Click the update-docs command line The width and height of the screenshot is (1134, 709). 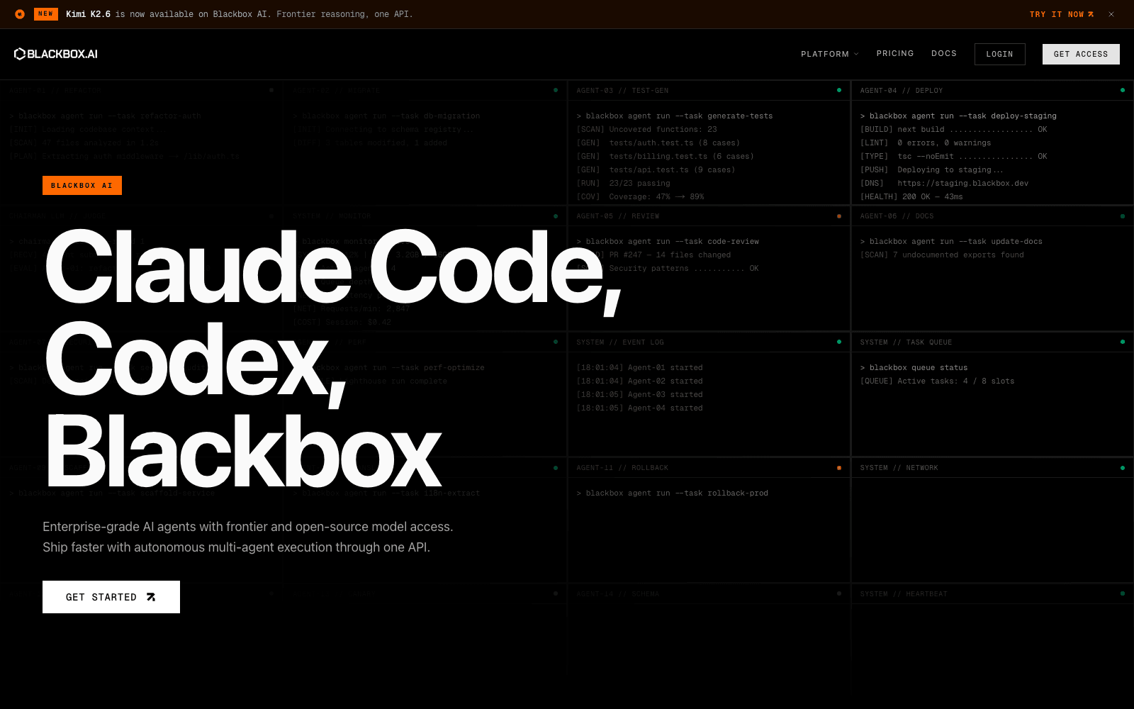(x=951, y=241)
